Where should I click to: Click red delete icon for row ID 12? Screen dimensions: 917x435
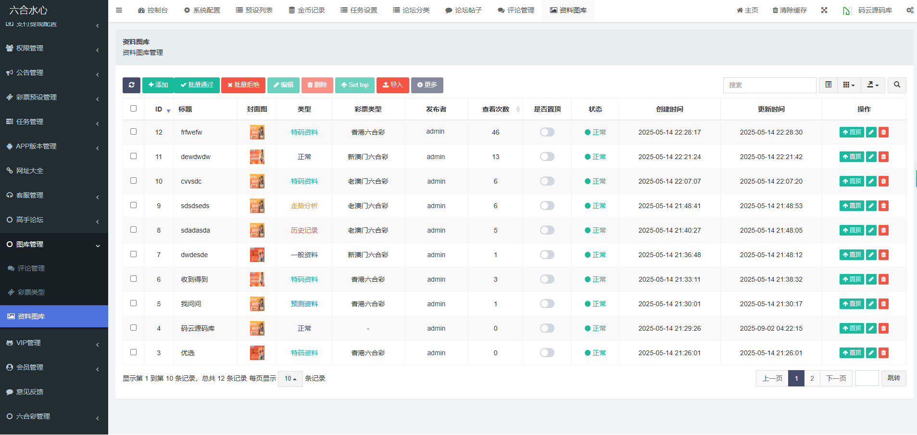(883, 132)
